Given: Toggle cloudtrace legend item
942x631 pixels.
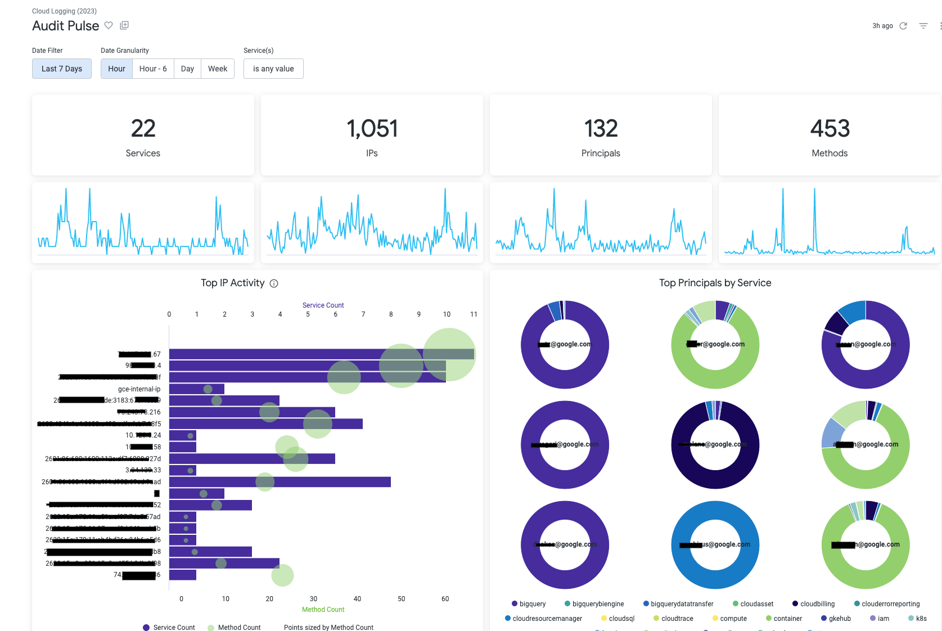Looking at the screenshot, I should pyautogui.click(x=673, y=619).
